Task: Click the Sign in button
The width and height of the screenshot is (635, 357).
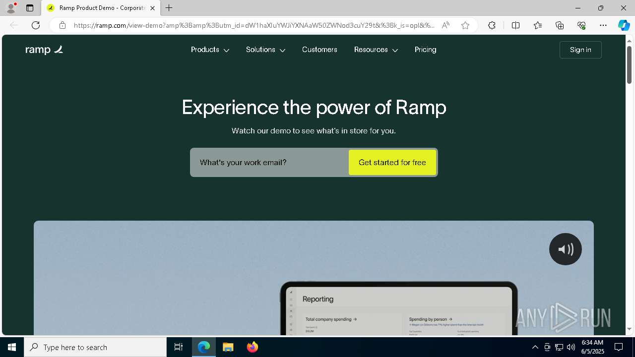Action: 580,50
